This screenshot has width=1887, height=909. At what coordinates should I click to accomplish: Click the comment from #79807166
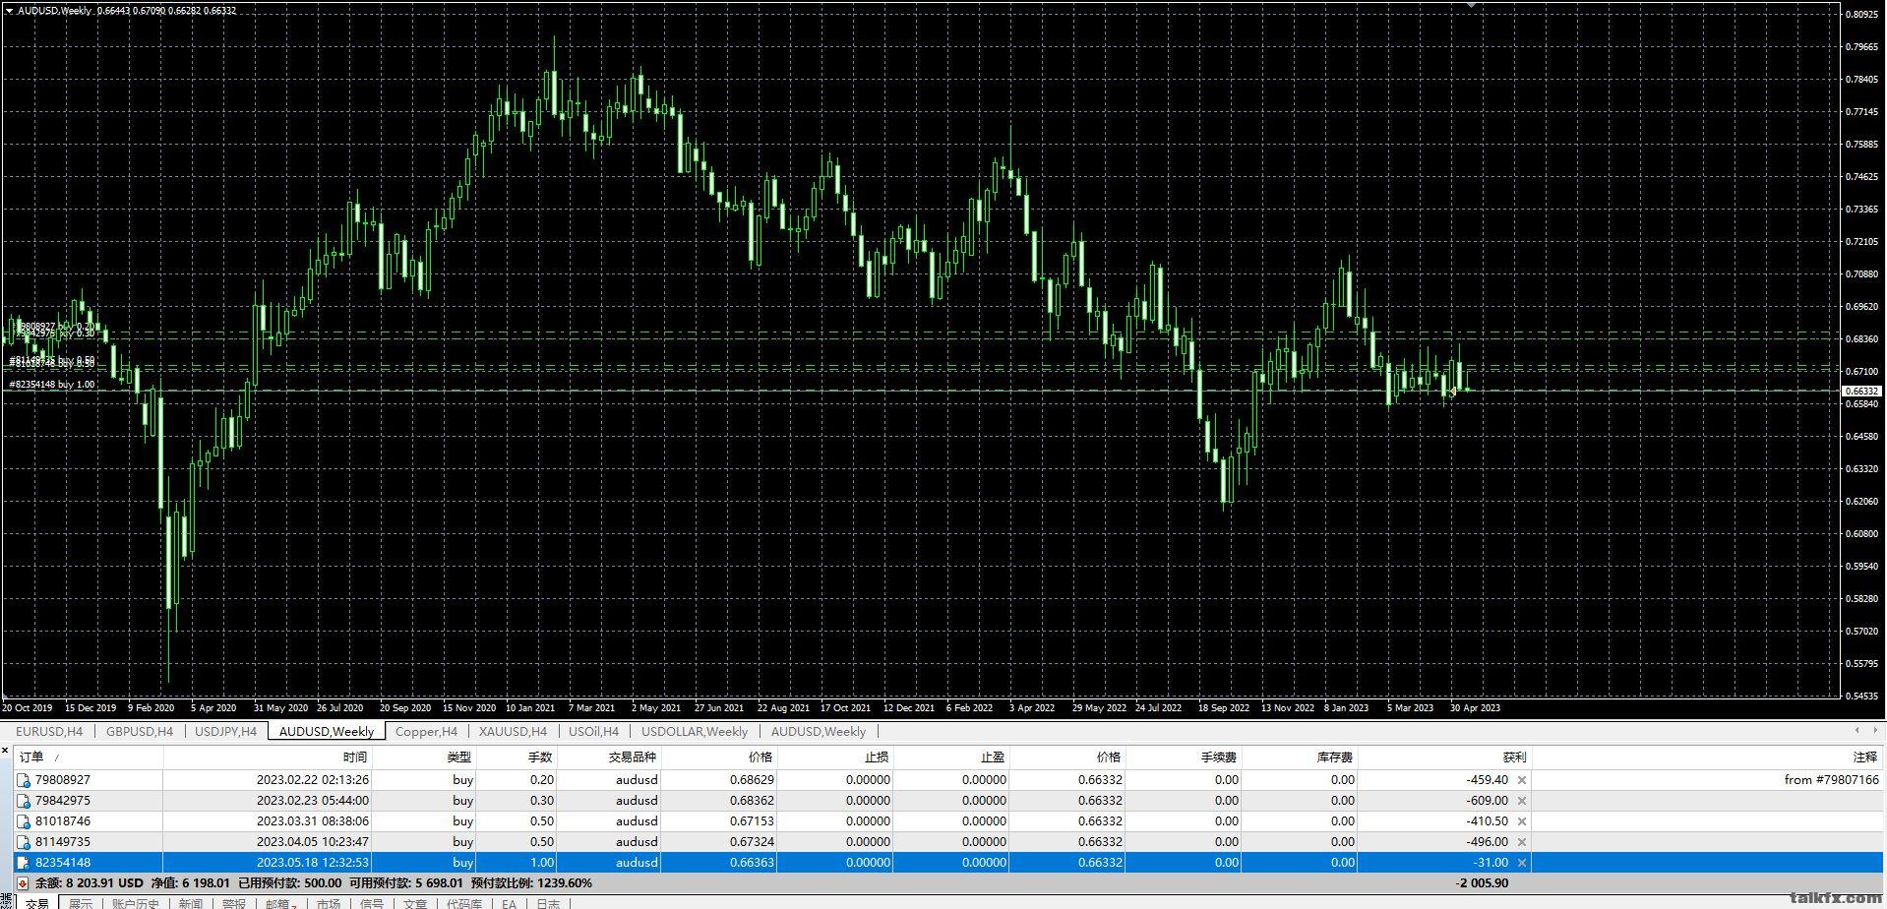pyautogui.click(x=1831, y=780)
